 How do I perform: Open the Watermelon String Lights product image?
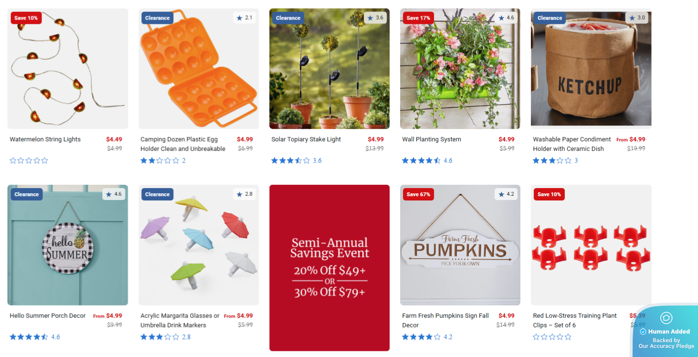pos(68,69)
